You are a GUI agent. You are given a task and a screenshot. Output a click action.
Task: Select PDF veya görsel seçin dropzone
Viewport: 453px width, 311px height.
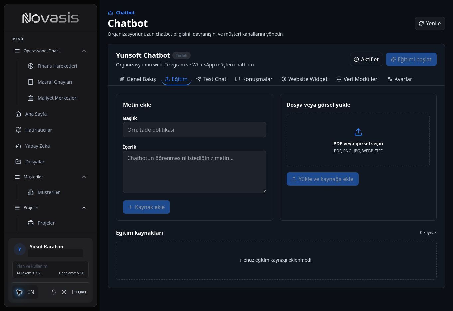click(x=358, y=141)
